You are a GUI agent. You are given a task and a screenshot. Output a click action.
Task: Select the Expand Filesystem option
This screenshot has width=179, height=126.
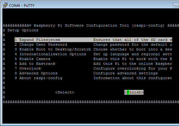click(x=37, y=40)
